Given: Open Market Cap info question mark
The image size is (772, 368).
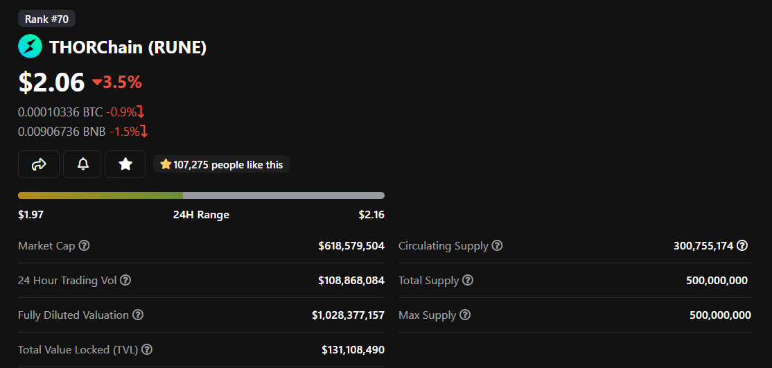Looking at the screenshot, I should [84, 245].
